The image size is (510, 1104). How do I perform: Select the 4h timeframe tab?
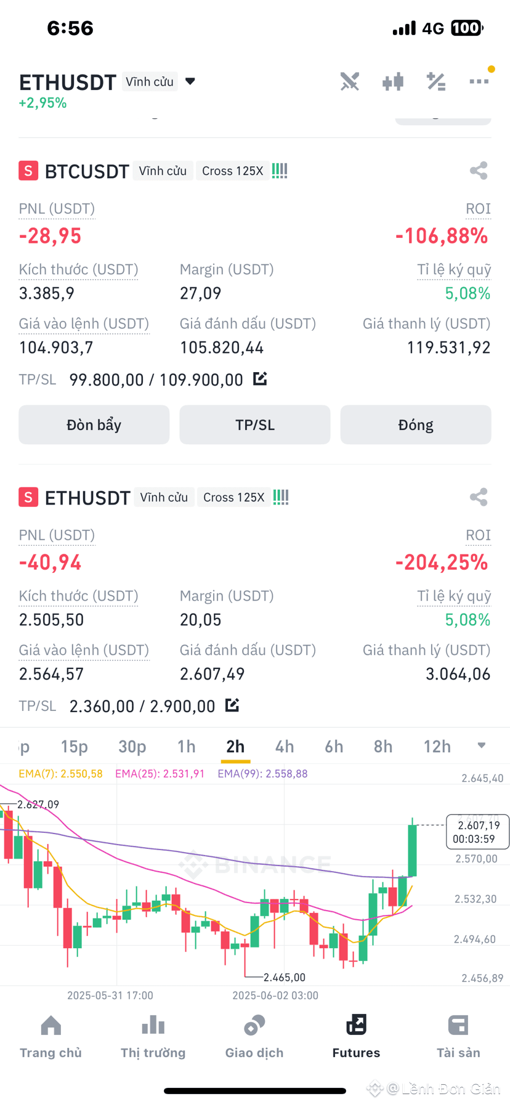point(285,747)
